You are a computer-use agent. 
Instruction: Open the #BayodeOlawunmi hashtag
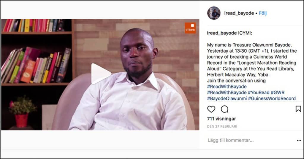(x=227, y=98)
